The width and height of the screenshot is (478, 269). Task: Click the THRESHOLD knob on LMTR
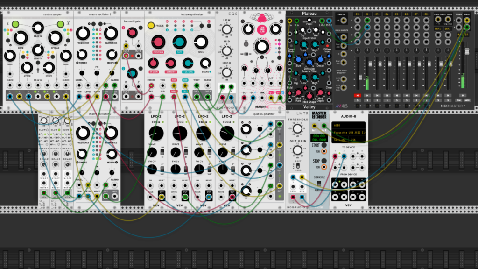coord(297,129)
